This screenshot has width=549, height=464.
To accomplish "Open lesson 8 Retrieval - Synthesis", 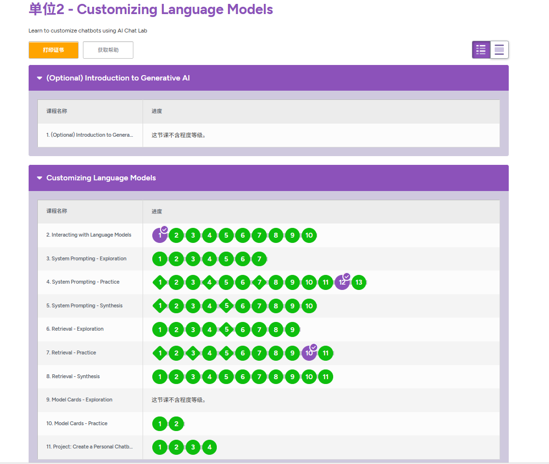I will [73, 377].
